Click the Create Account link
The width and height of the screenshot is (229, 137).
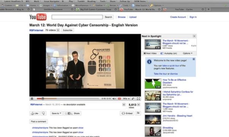coord(178,17)
